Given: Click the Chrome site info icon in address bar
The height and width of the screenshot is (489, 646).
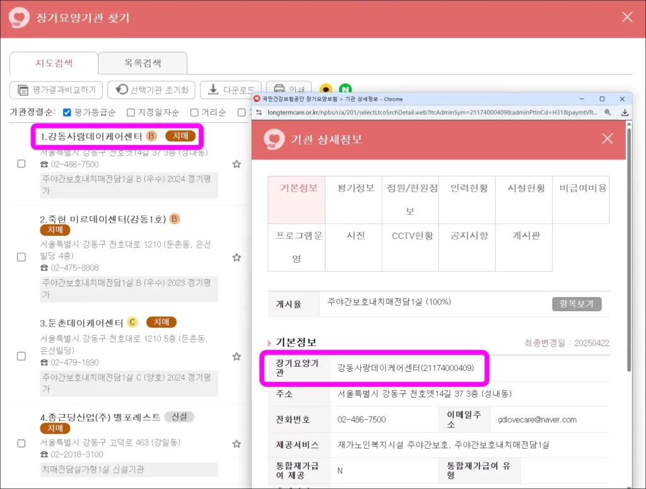Looking at the screenshot, I should click(x=259, y=112).
